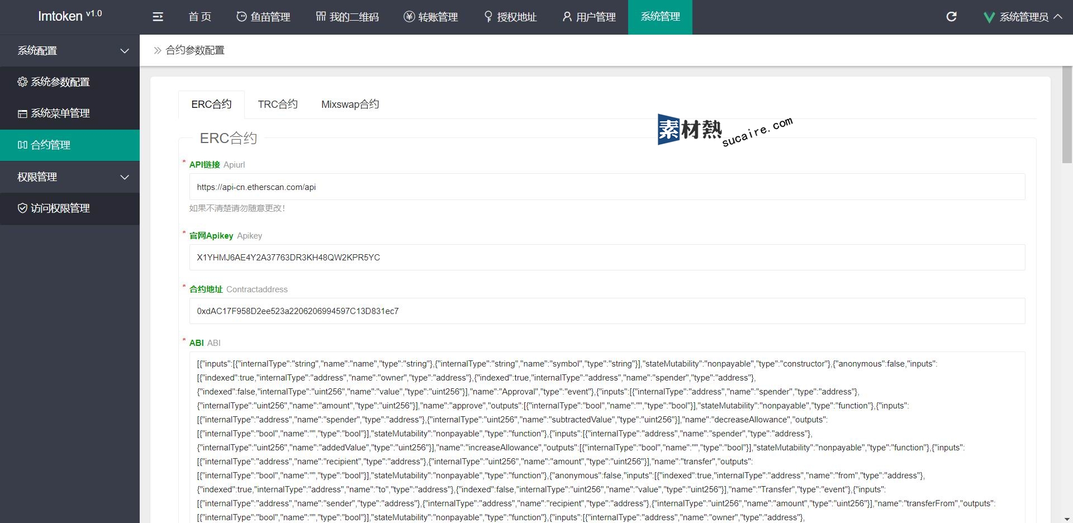This screenshot has width=1073, height=523.
Task: Toggle the sidebar collapse hamburger icon
Action: [x=158, y=17]
